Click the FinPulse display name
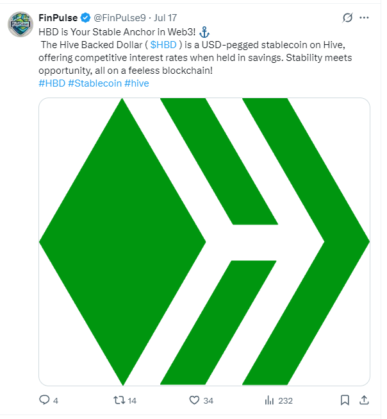 pyautogui.click(x=58, y=18)
